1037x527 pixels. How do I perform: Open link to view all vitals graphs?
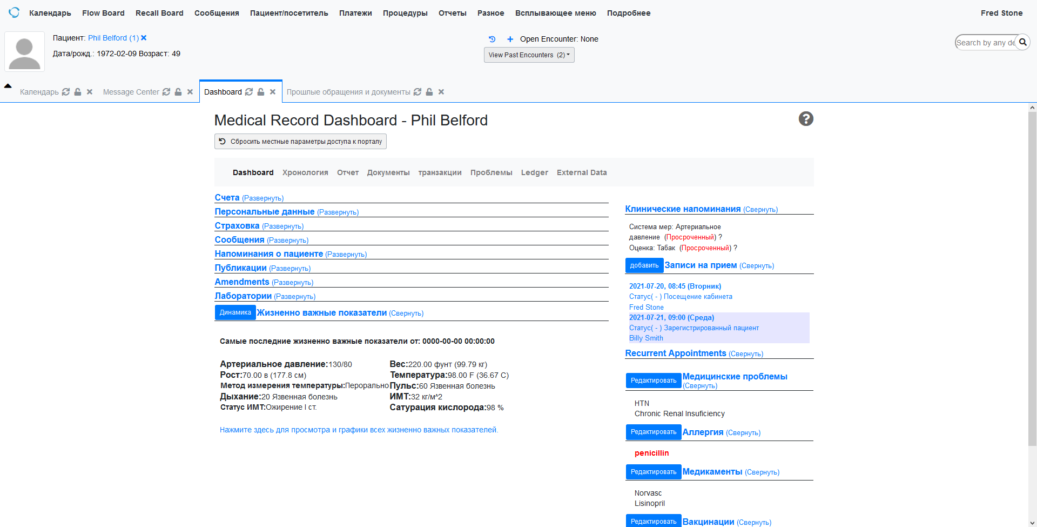[359, 430]
